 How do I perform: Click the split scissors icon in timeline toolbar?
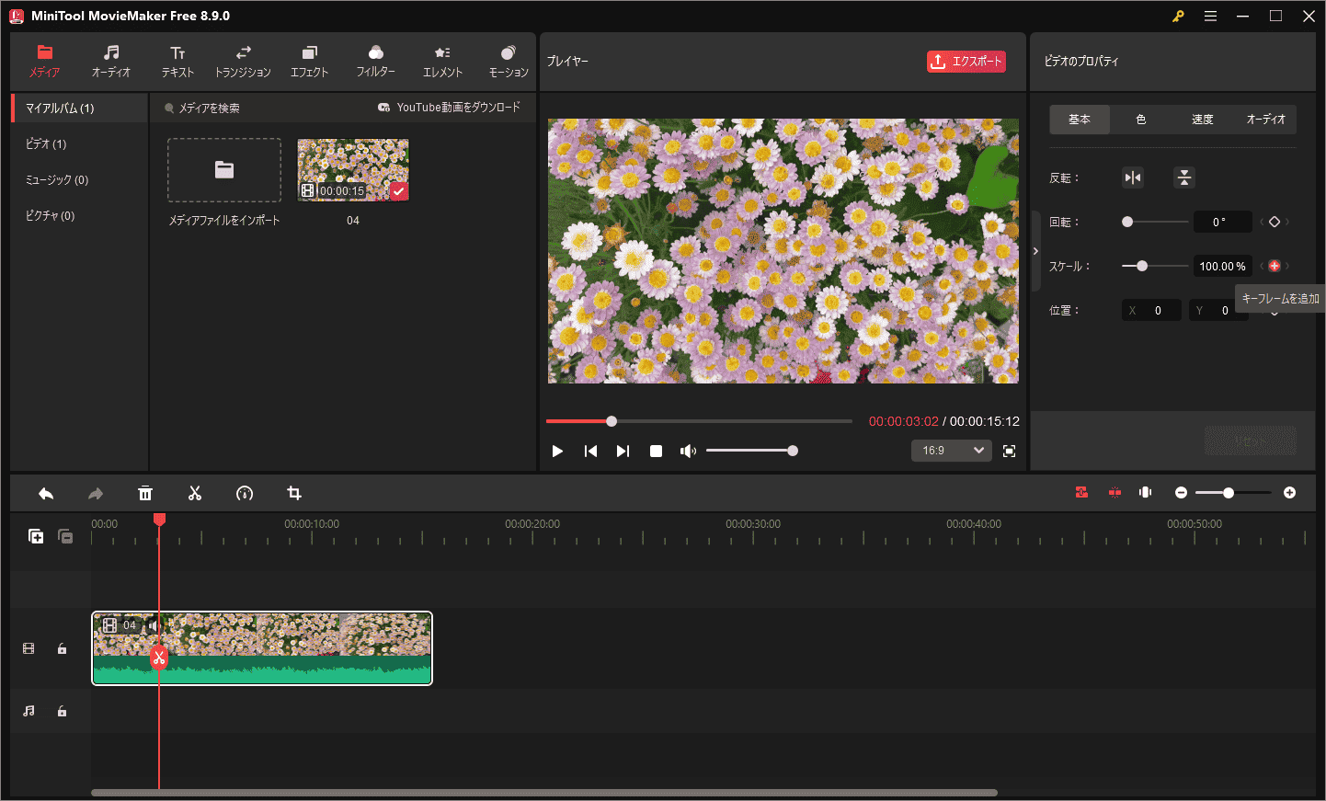click(x=195, y=494)
